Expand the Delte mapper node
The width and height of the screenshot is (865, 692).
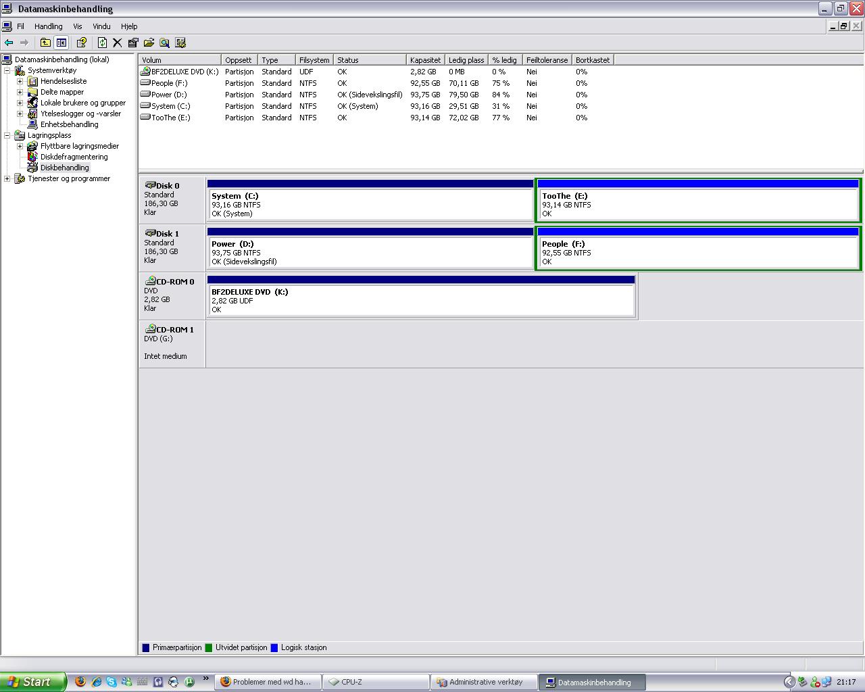point(20,92)
